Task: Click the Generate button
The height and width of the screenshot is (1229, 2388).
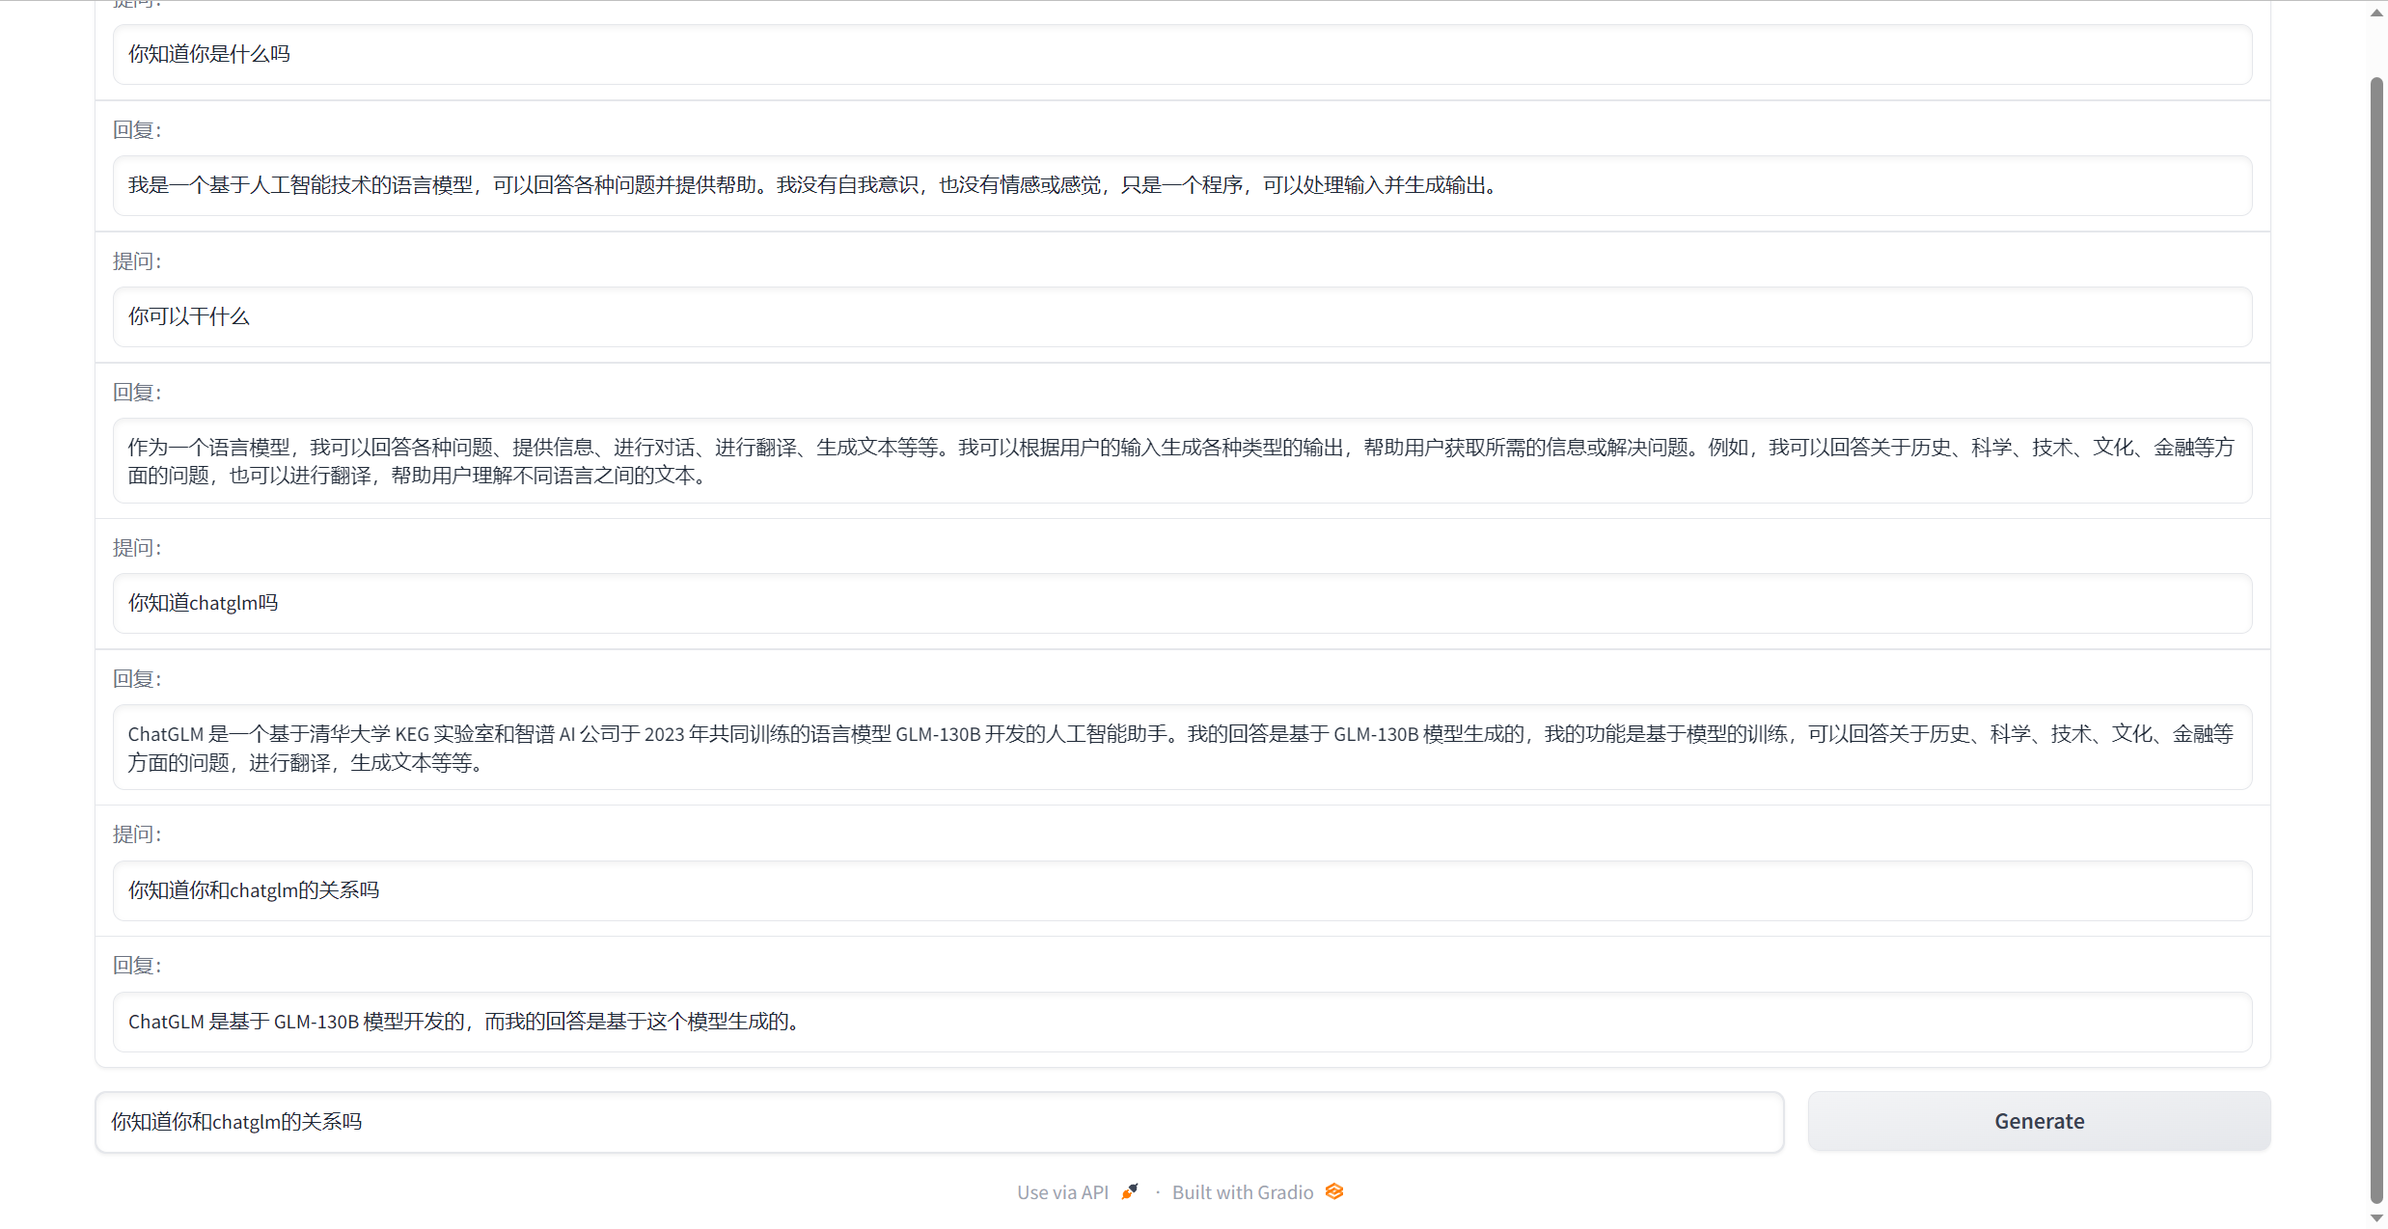Action: click(x=2038, y=1121)
